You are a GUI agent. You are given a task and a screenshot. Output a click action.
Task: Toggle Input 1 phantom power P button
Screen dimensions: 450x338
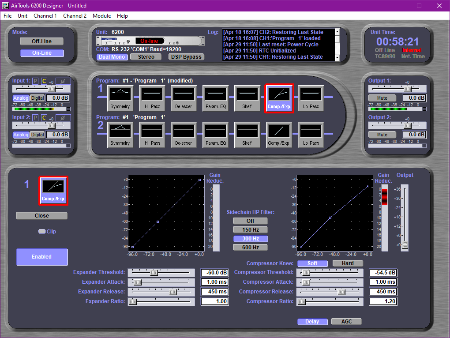tap(35, 81)
